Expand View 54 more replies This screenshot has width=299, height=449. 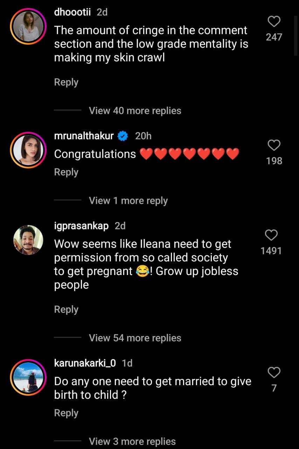(135, 338)
